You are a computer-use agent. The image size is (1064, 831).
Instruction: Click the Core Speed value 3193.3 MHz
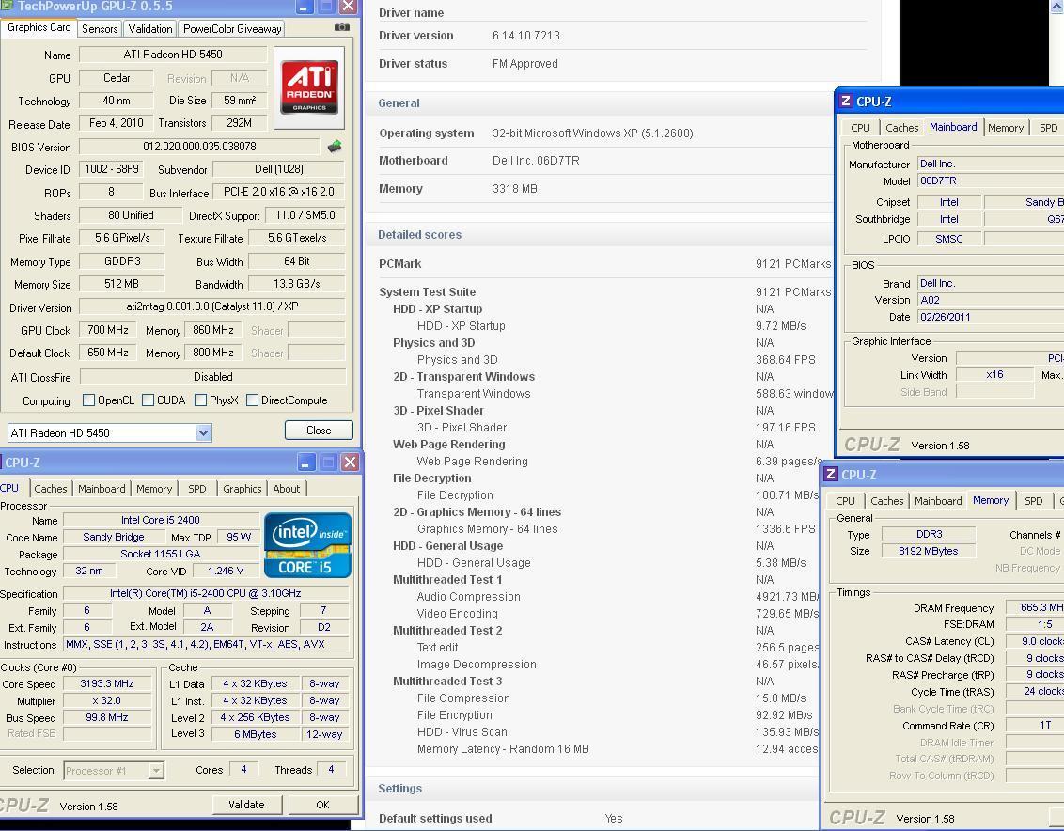click(106, 683)
